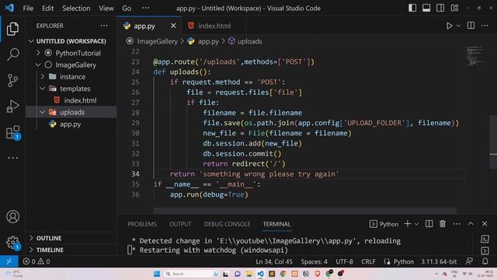Kill the terminal with trash icon

click(443, 224)
